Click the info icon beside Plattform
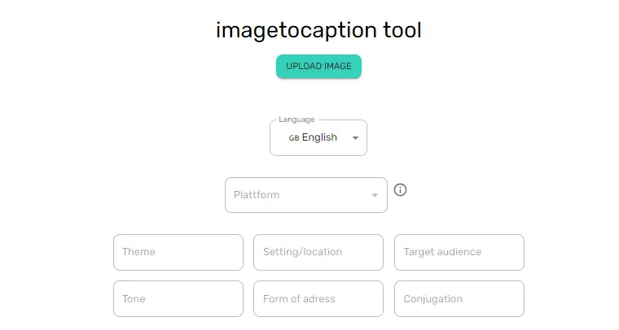The height and width of the screenshot is (330, 619). click(400, 190)
